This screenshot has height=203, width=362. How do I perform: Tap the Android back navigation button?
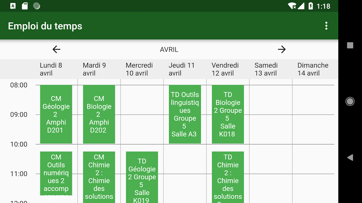(350, 158)
